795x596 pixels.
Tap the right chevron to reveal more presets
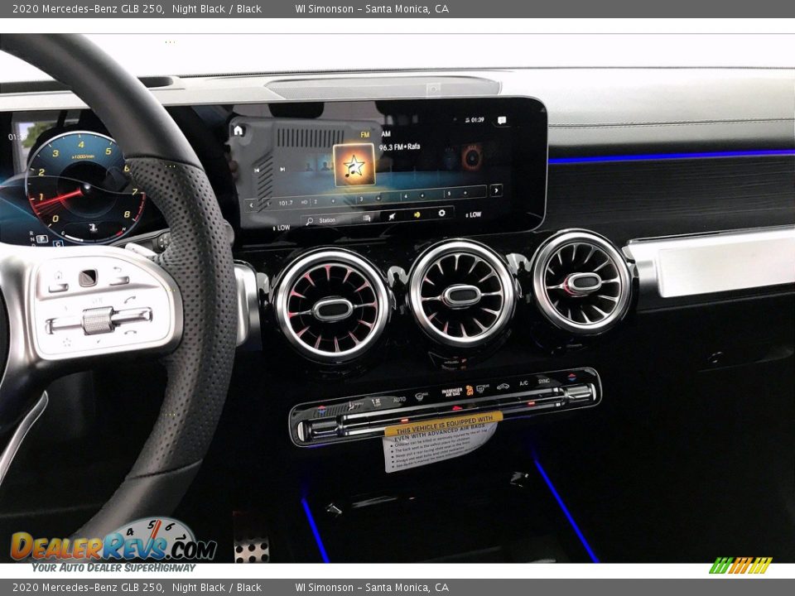coord(496,191)
